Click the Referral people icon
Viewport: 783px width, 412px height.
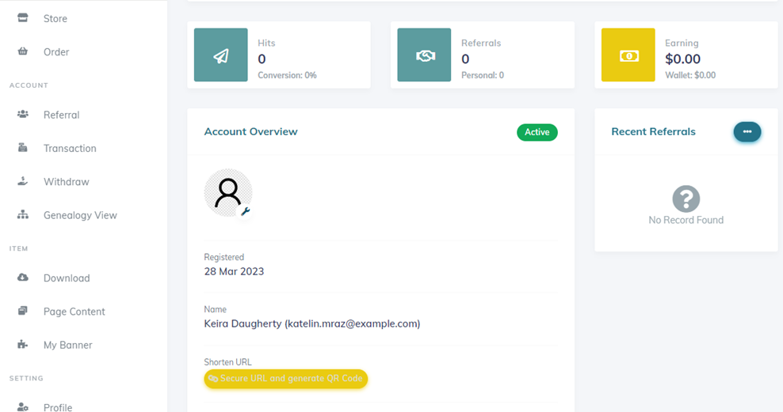click(x=23, y=115)
